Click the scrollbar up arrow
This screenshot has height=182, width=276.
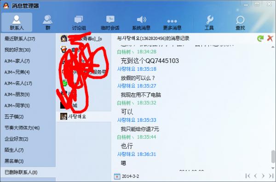coord(273,47)
